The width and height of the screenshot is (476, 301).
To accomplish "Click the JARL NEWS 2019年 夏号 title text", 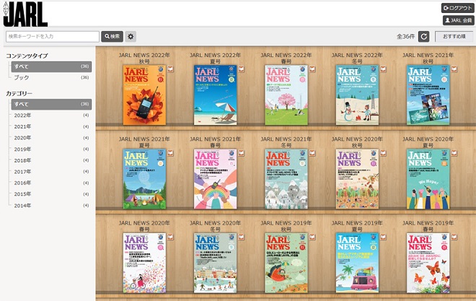I will pos(357,226).
